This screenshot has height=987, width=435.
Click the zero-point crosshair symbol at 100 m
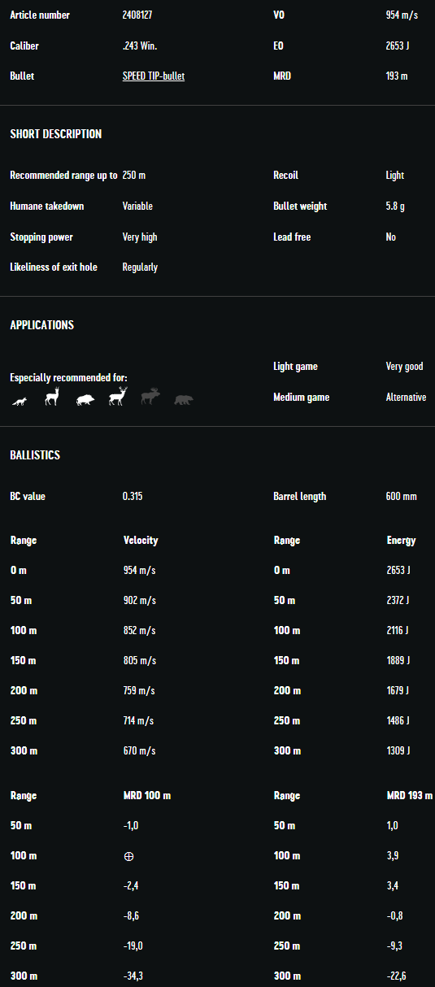click(x=128, y=856)
